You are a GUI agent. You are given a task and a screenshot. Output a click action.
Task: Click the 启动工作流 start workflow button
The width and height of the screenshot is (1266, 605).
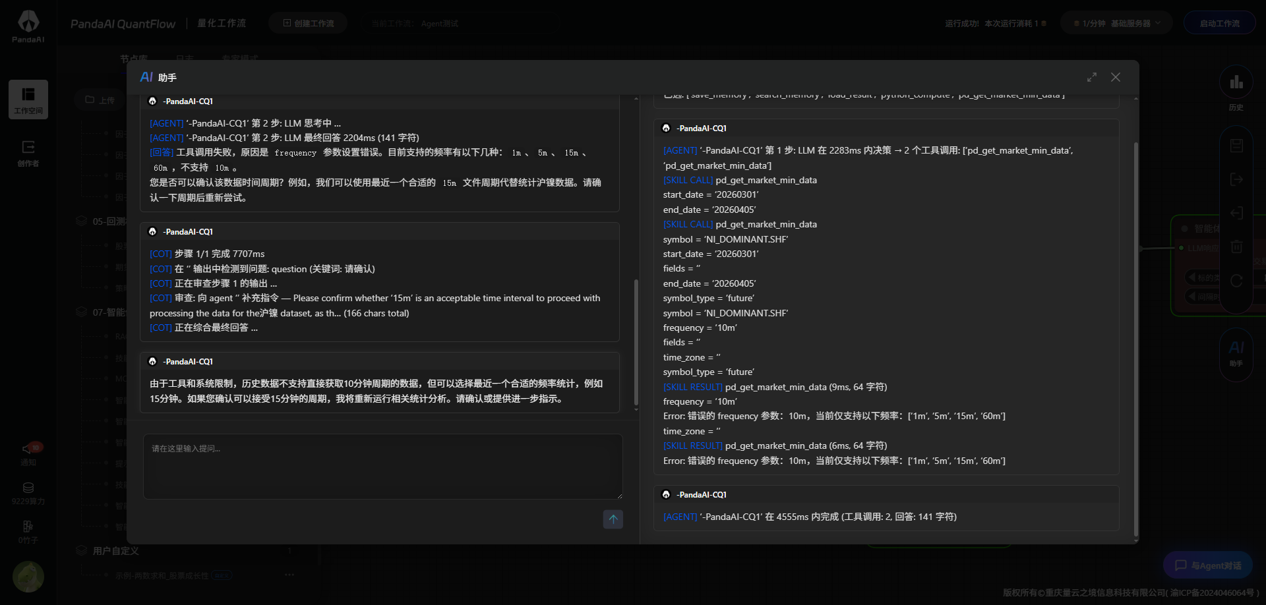[x=1219, y=23]
